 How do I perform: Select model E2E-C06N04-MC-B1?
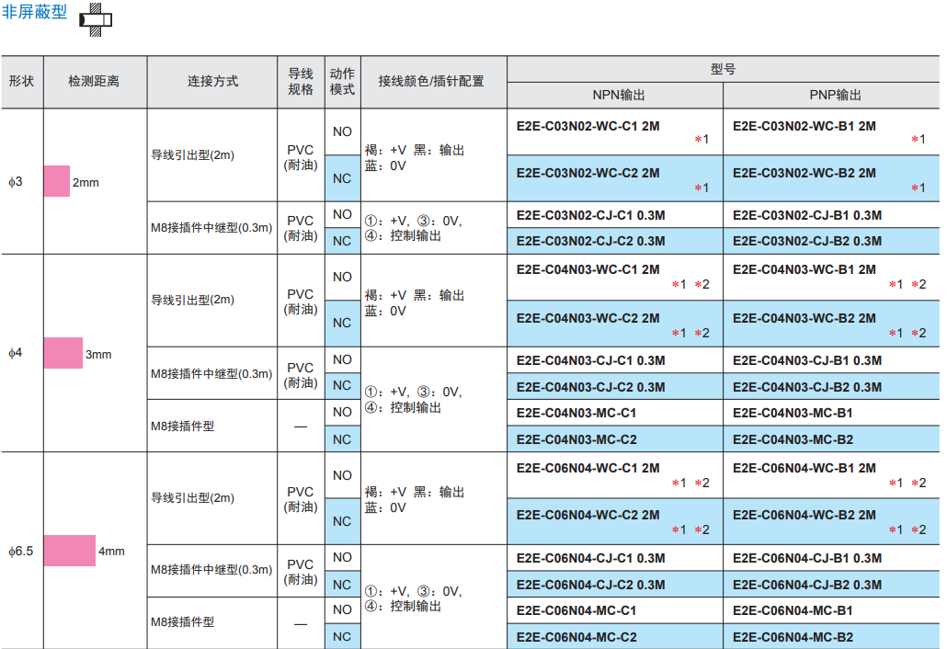[793, 611]
